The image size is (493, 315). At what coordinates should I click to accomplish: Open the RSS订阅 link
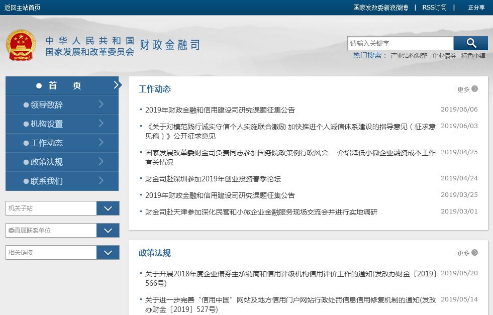(x=434, y=8)
